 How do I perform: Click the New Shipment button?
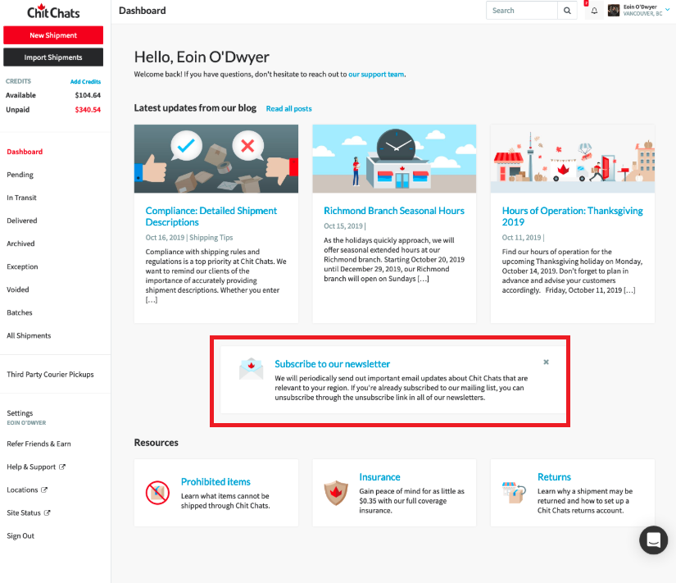point(53,35)
